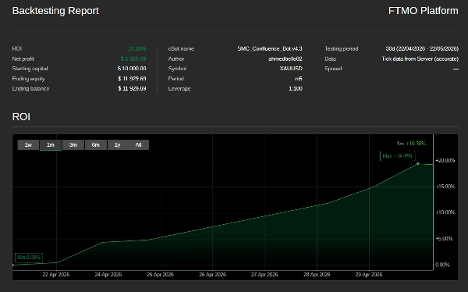This screenshot has width=468, height=292.
Task: Click the 1m +19.30% chart summary
Action: pyautogui.click(x=411, y=144)
